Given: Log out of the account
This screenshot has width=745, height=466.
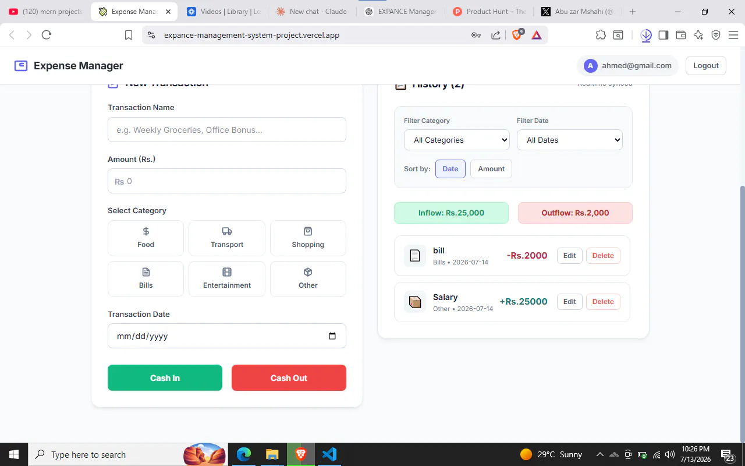Looking at the screenshot, I should pyautogui.click(x=706, y=66).
